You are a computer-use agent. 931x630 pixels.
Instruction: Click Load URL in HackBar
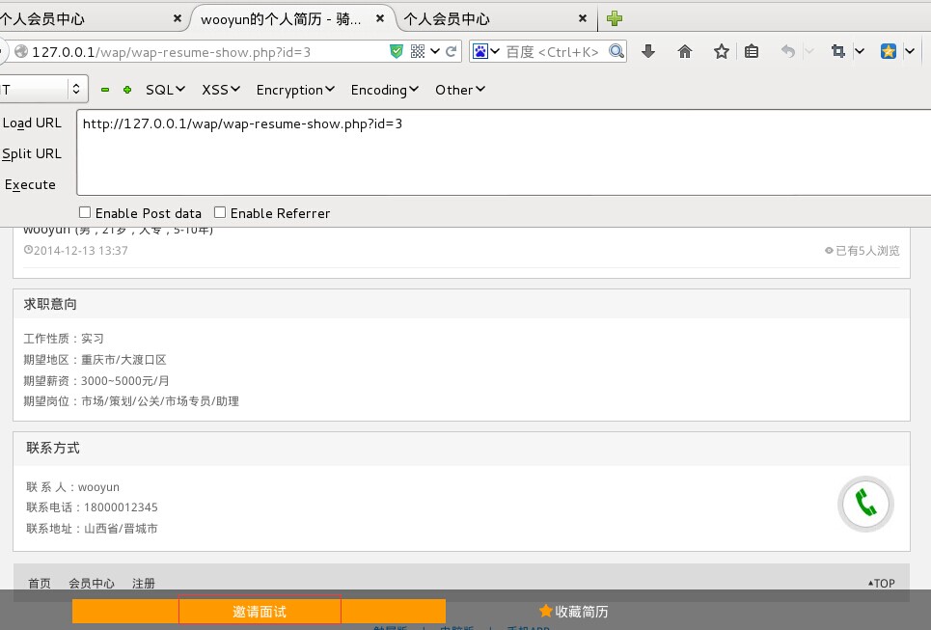point(32,123)
